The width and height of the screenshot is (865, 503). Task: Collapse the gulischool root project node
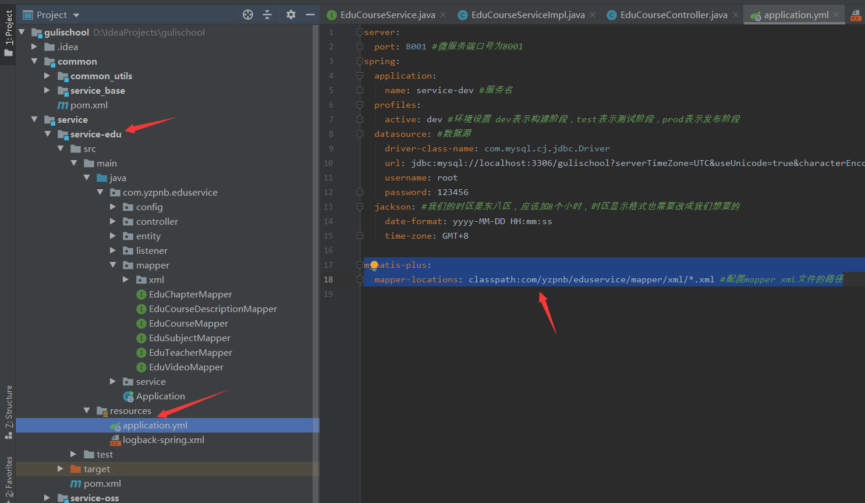point(22,32)
